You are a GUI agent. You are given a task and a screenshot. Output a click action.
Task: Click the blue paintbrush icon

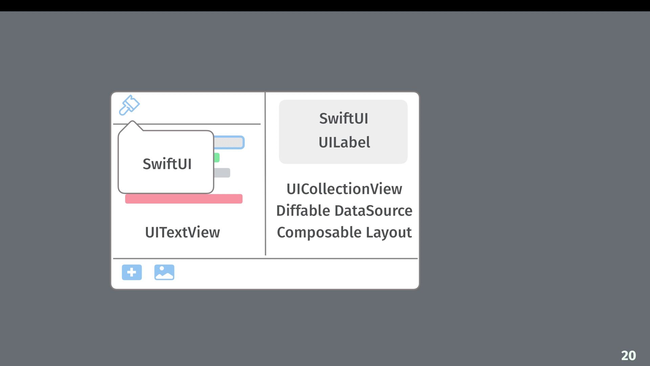coord(129,105)
